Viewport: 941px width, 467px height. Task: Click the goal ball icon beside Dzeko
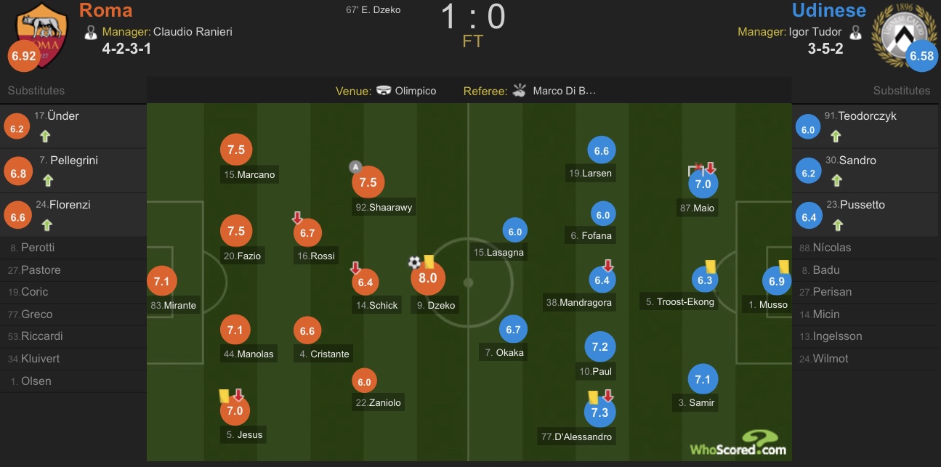pyautogui.click(x=414, y=262)
